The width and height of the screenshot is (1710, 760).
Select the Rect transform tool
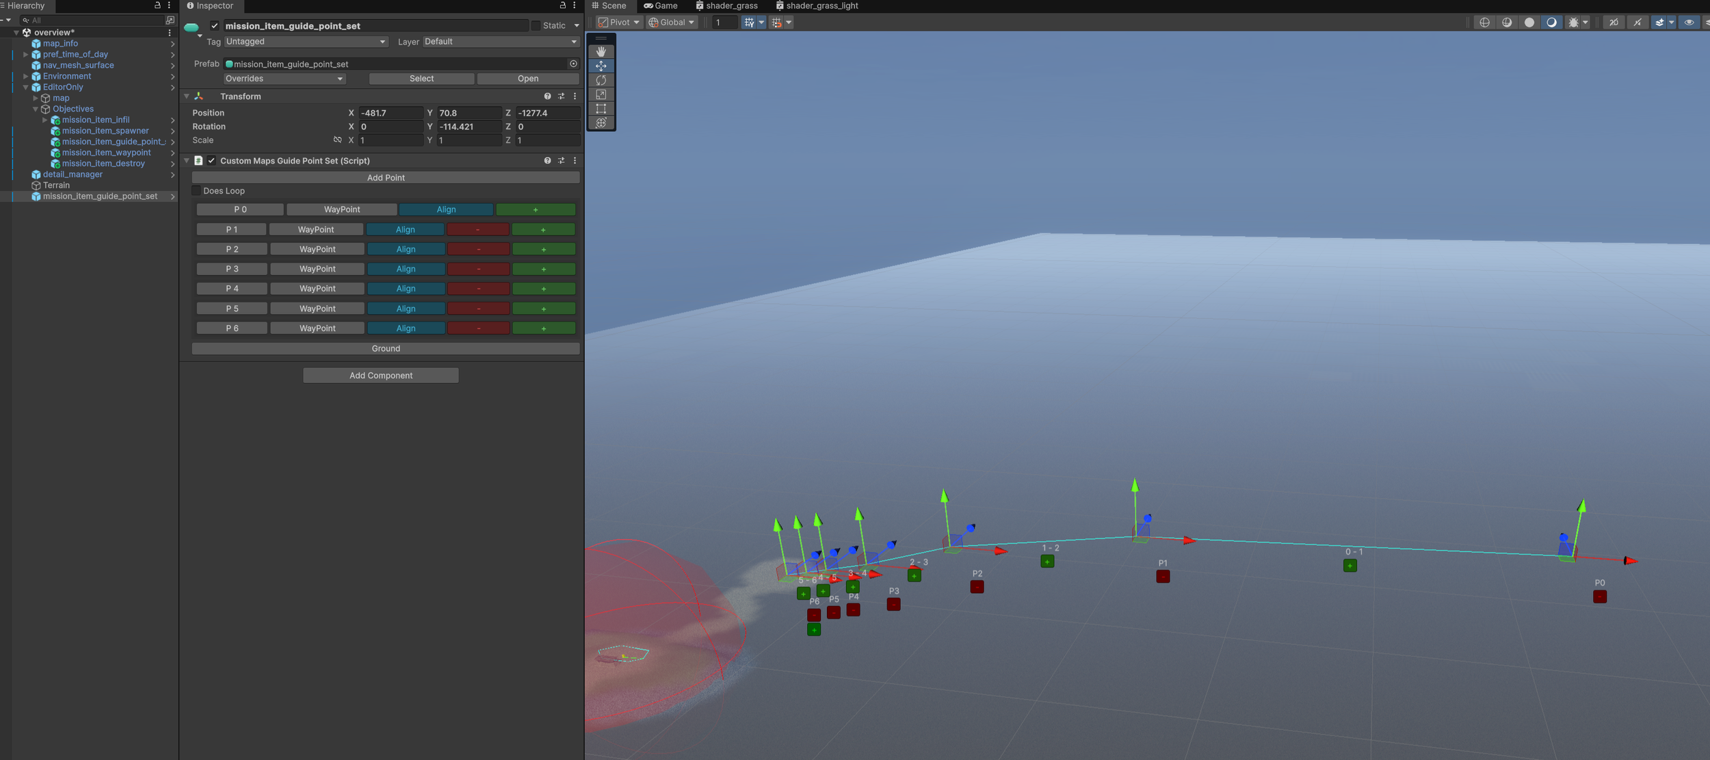click(601, 109)
